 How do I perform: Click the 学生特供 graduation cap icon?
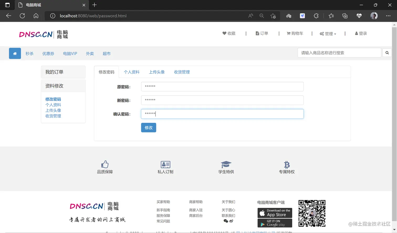226,164
